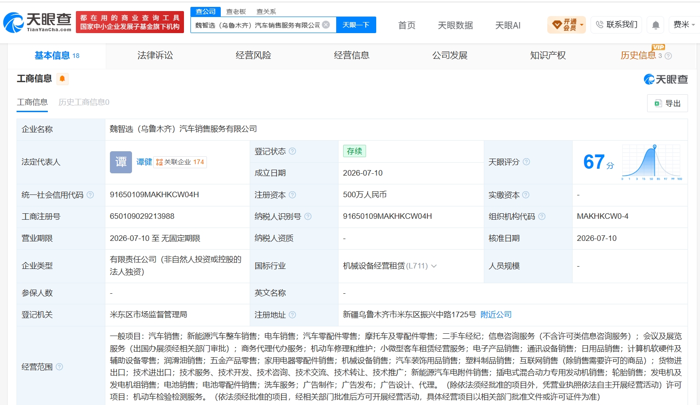Click the 67分 score distribution chart
The height and width of the screenshot is (405, 700).
[x=651, y=162]
